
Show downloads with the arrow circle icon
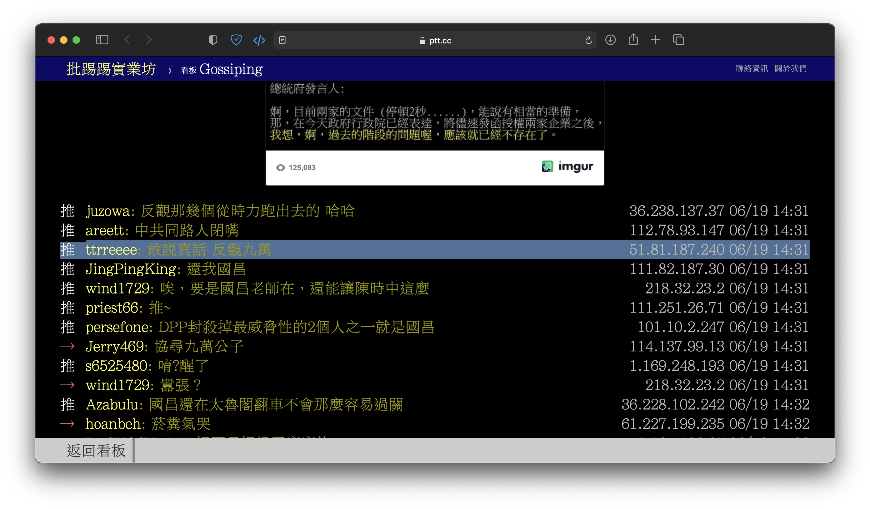click(x=610, y=40)
